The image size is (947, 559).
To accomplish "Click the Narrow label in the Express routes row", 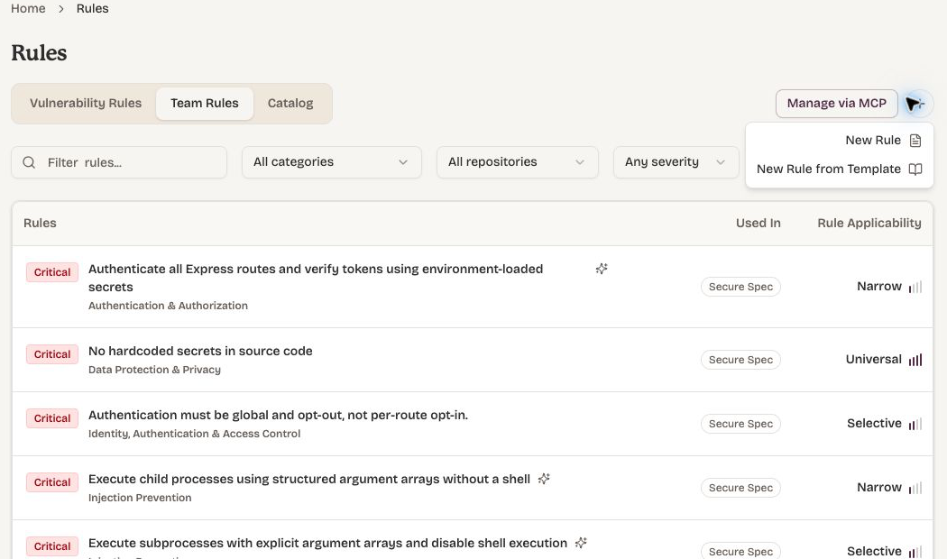I will pyautogui.click(x=878, y=286).
